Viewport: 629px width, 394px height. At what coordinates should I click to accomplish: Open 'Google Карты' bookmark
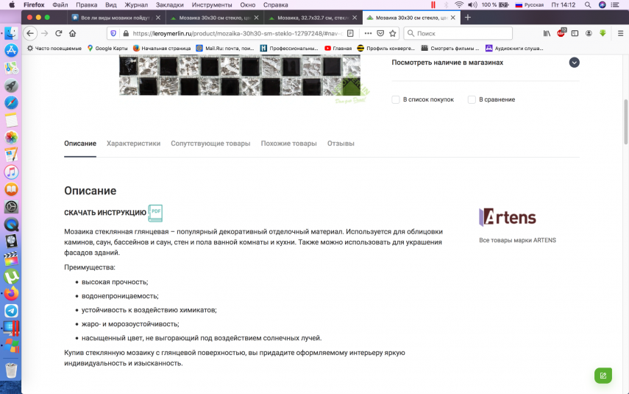(x=107, y=48)
